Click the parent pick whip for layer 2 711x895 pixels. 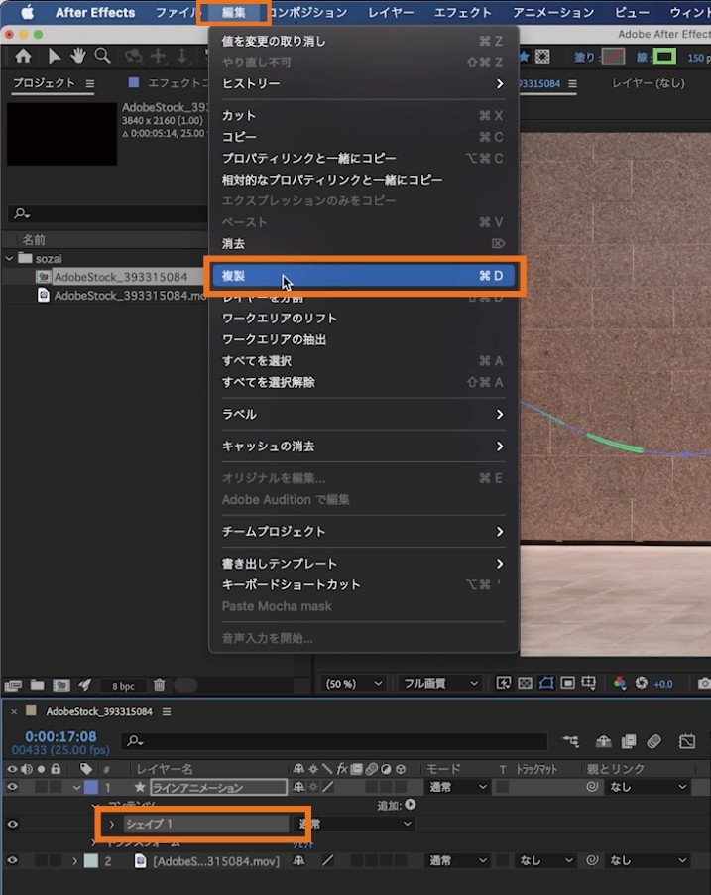coord(592,859)
